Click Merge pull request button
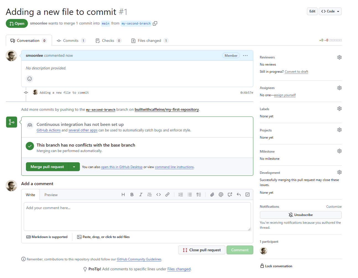 coord(47,167)
